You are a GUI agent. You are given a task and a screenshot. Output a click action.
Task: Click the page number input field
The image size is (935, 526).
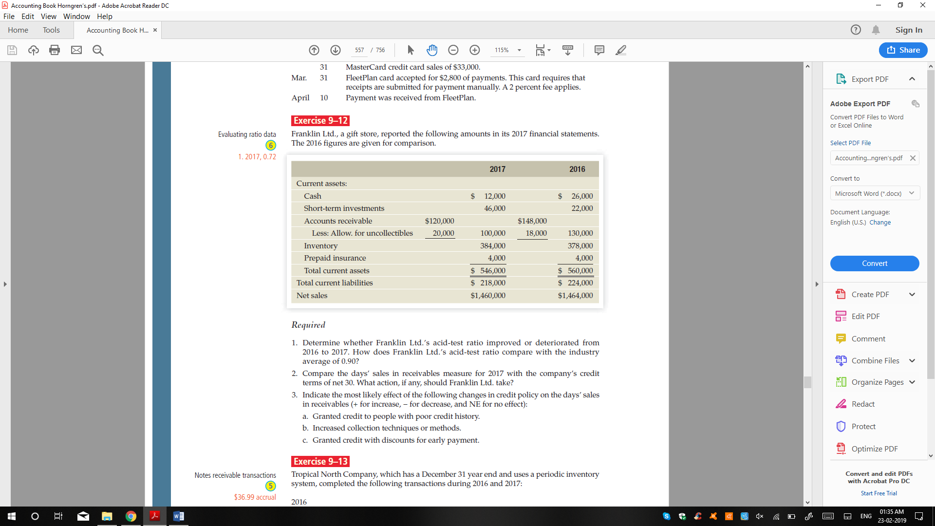(359, 50)
